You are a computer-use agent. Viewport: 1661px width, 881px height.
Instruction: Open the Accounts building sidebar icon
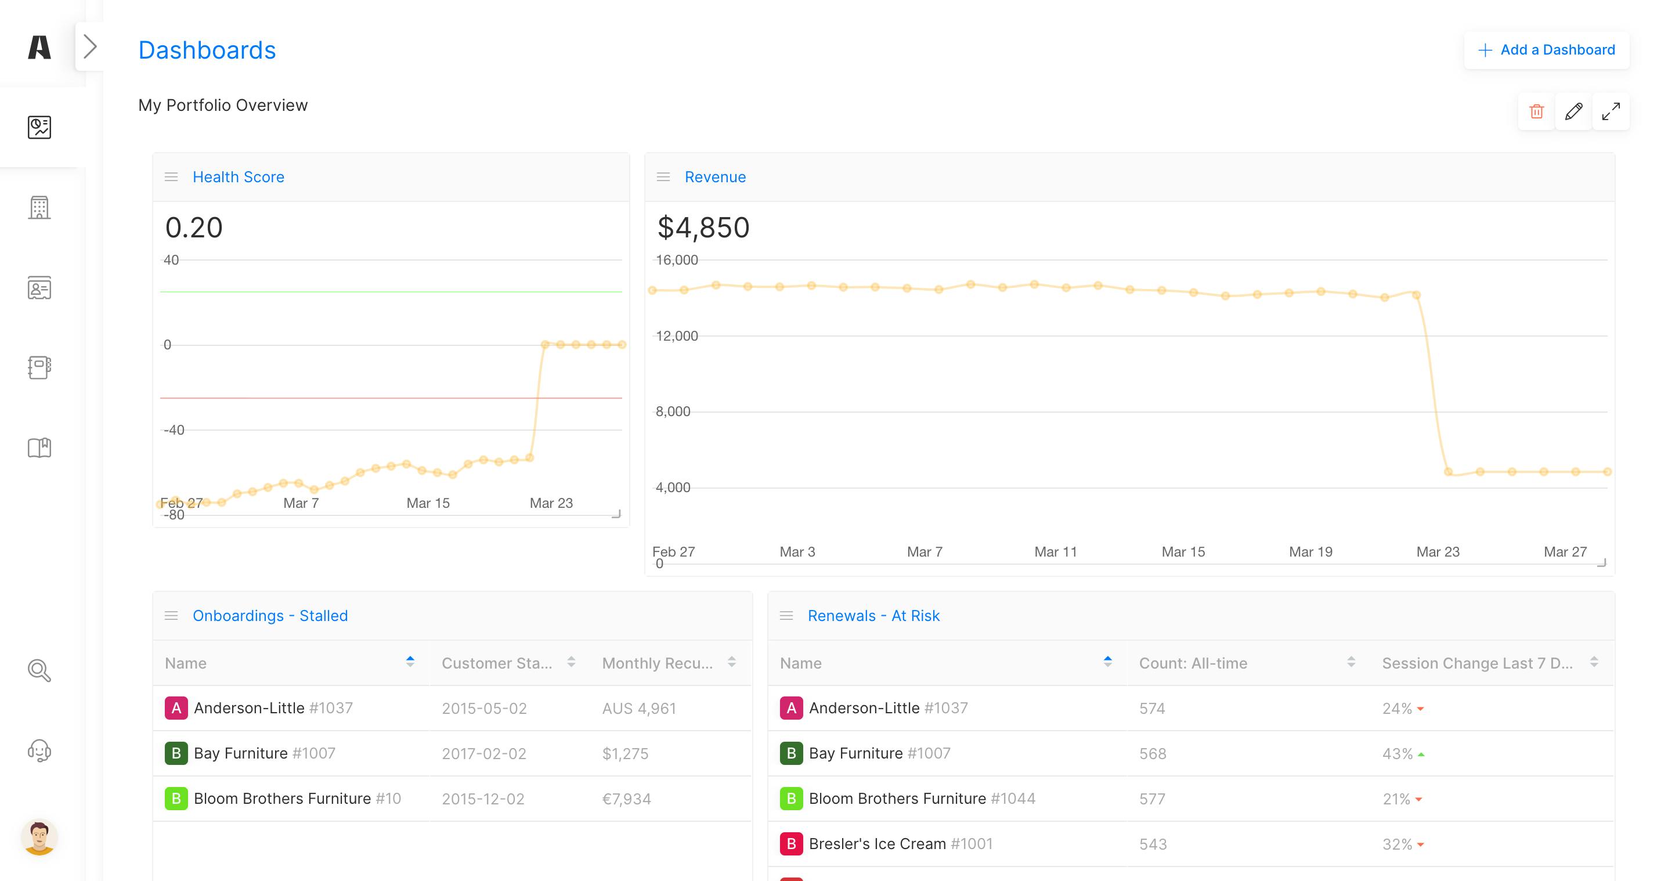point(39,207)
